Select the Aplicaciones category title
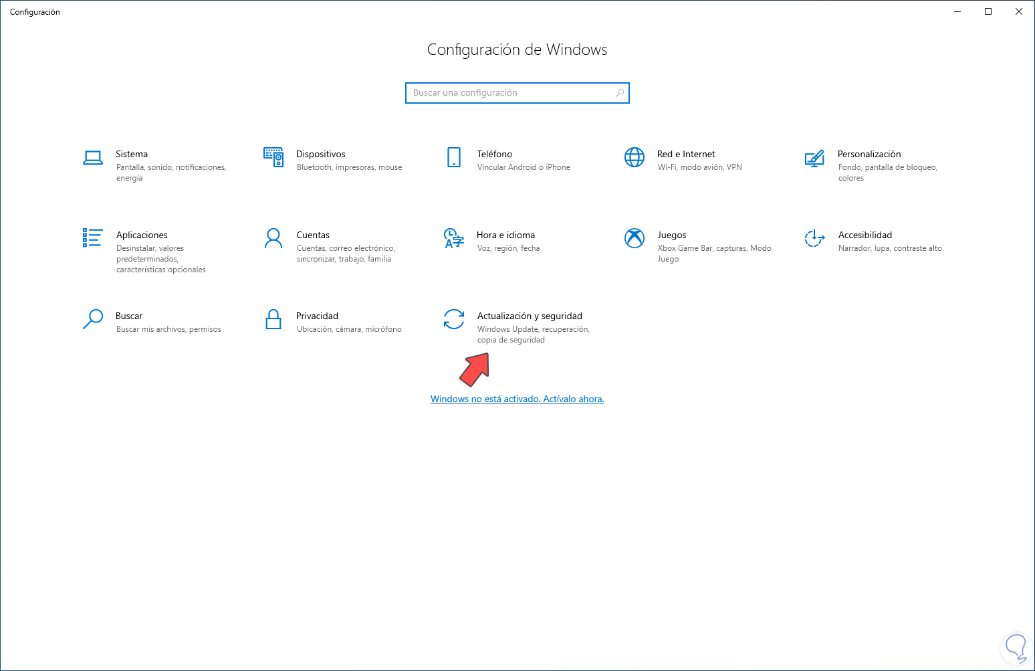This screenshot has width=1035, height=671. [x=142, y=235]
